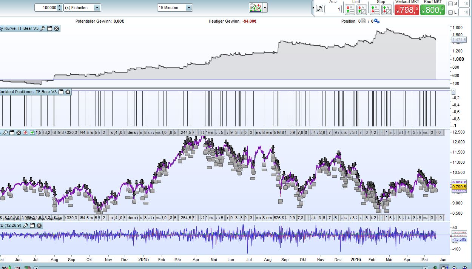Screen dimensions: 472x269
Task: Open the MACD (12 26 9) indicator wrench settings
Action: (x=25, y=225)
